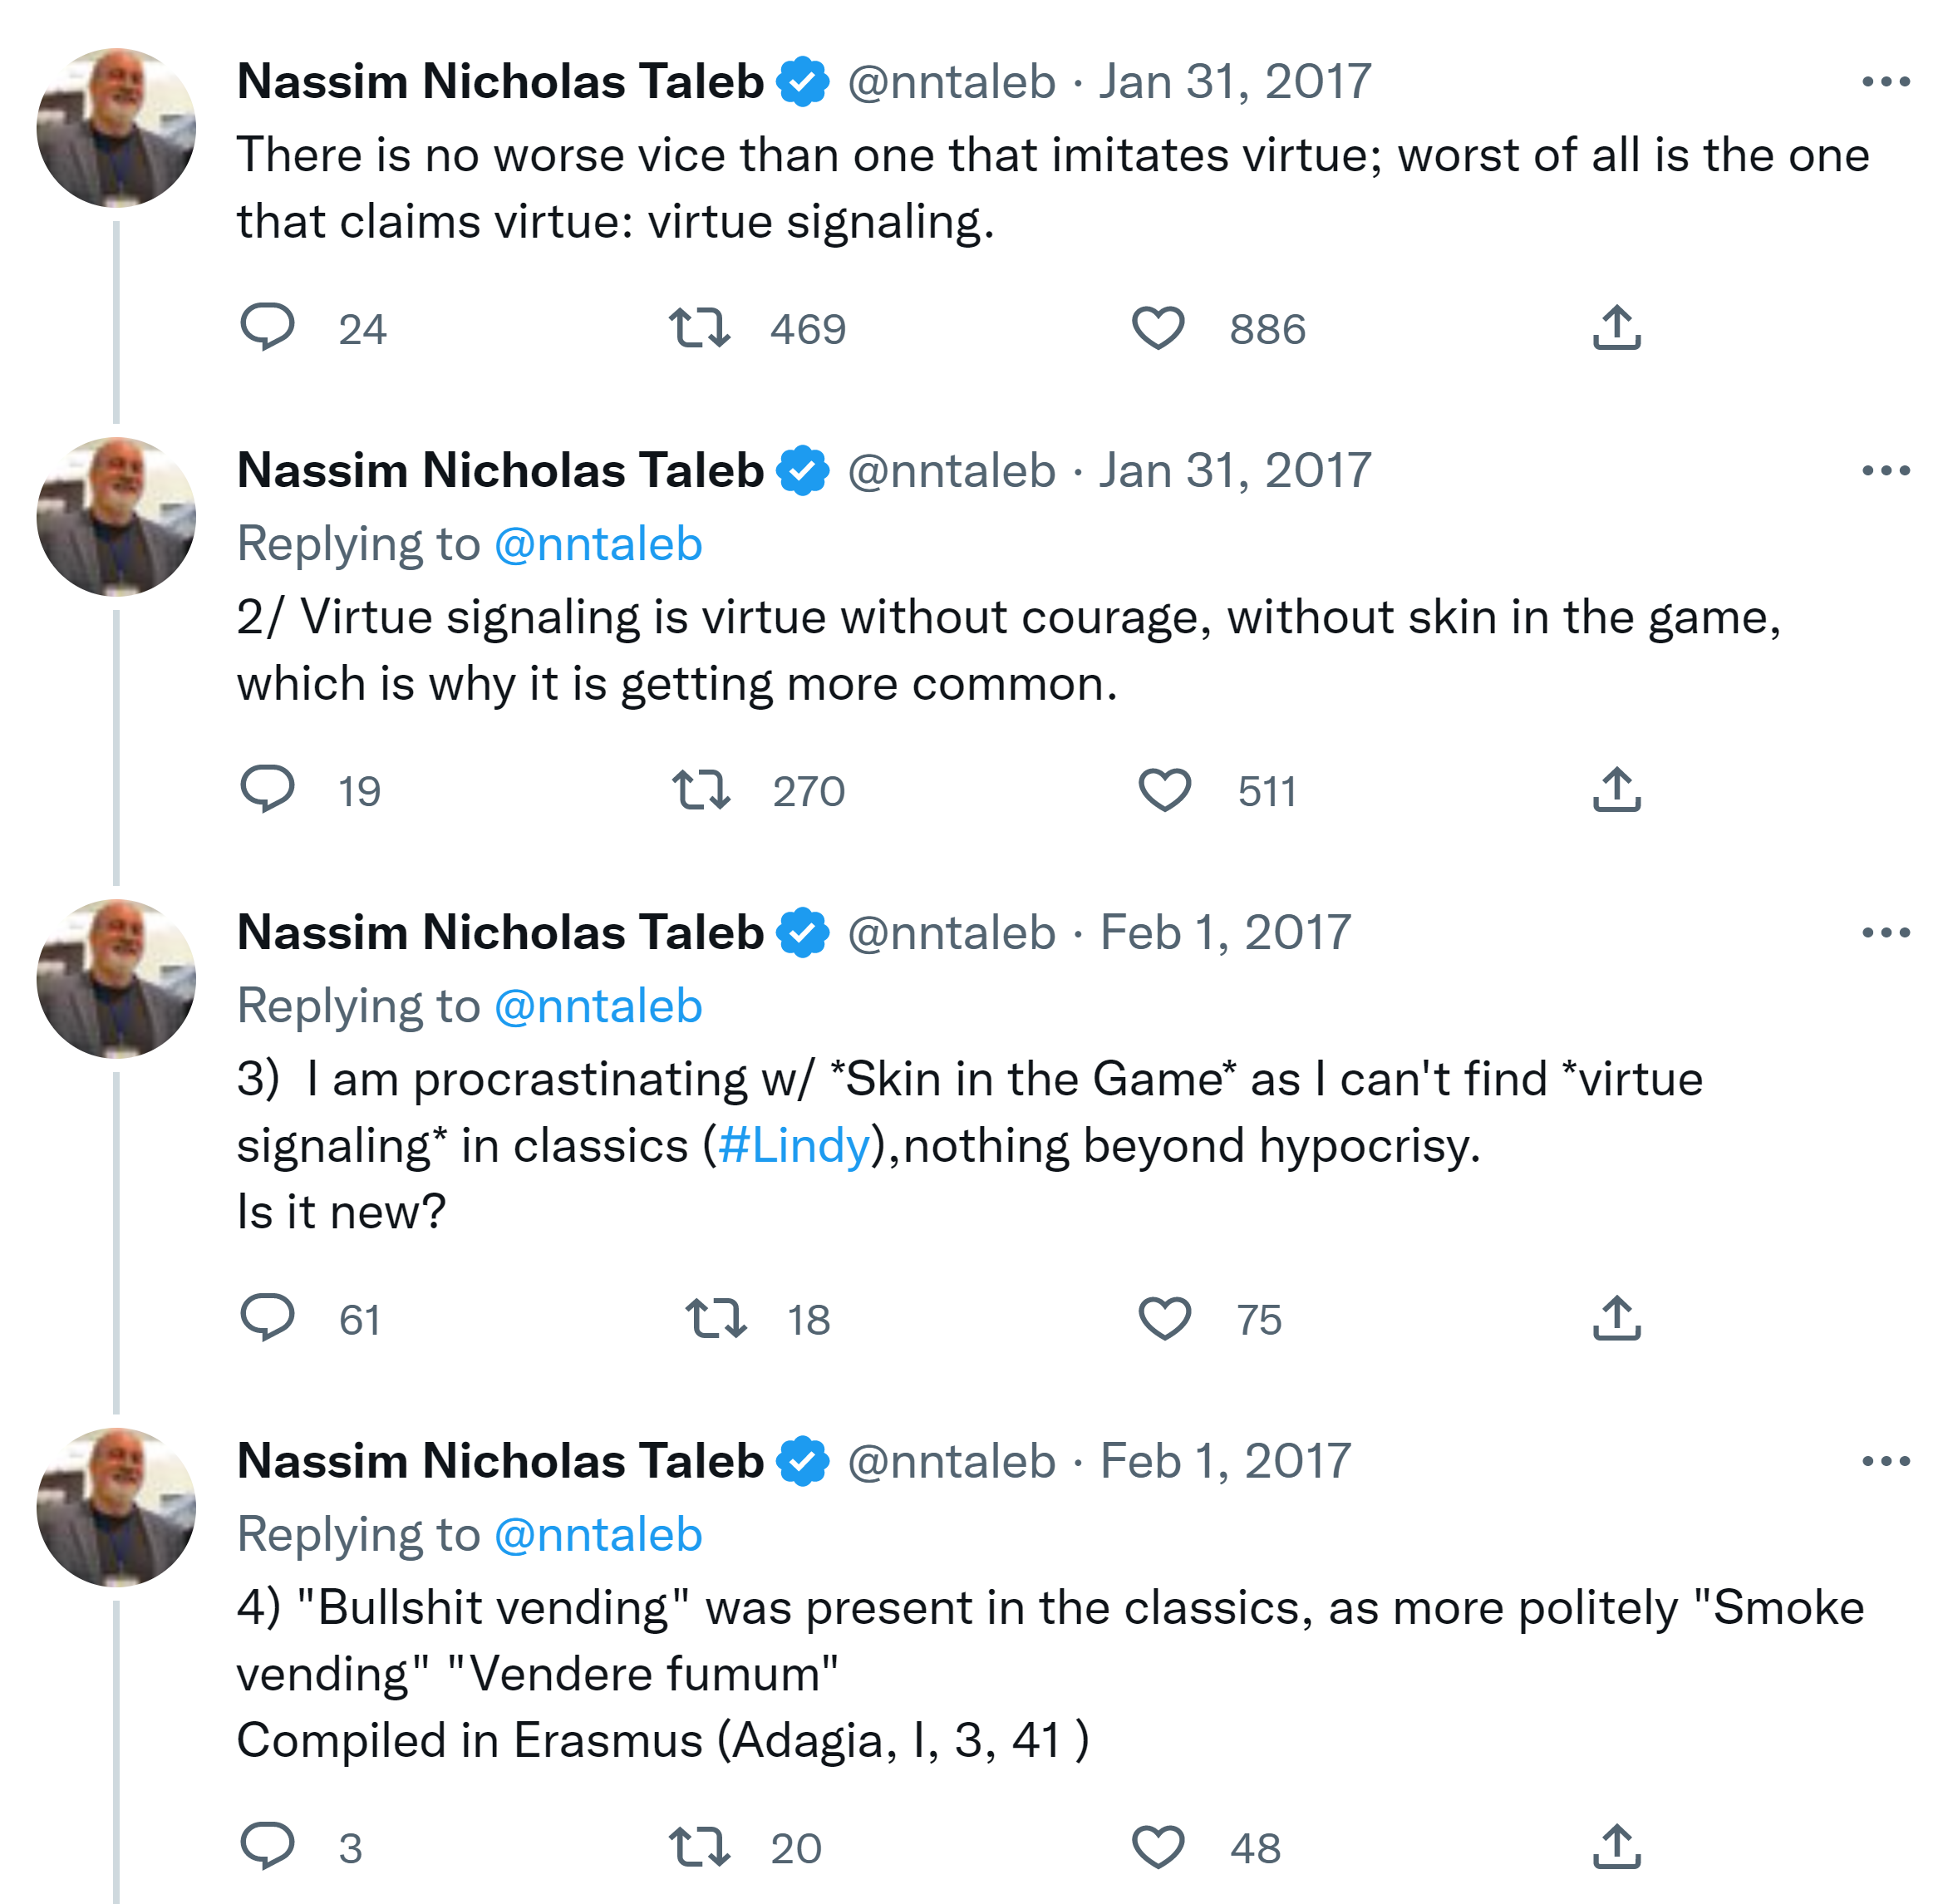1943x1904 pixels.
Task: Reply to the procrastinating tweet with 61 replies
Action: 267,1317
